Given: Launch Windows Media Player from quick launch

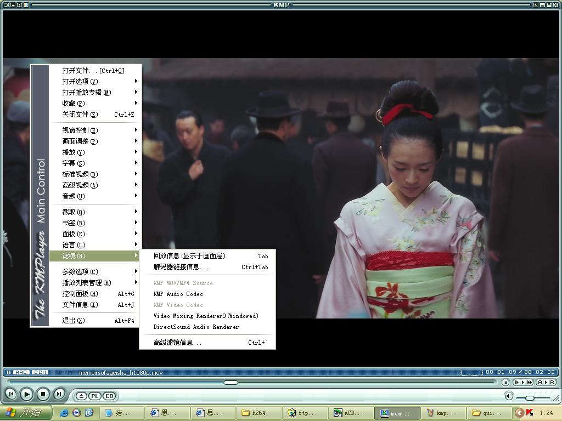Looking at the screenshot, I should pyautogui.click(x=76, y=413).
